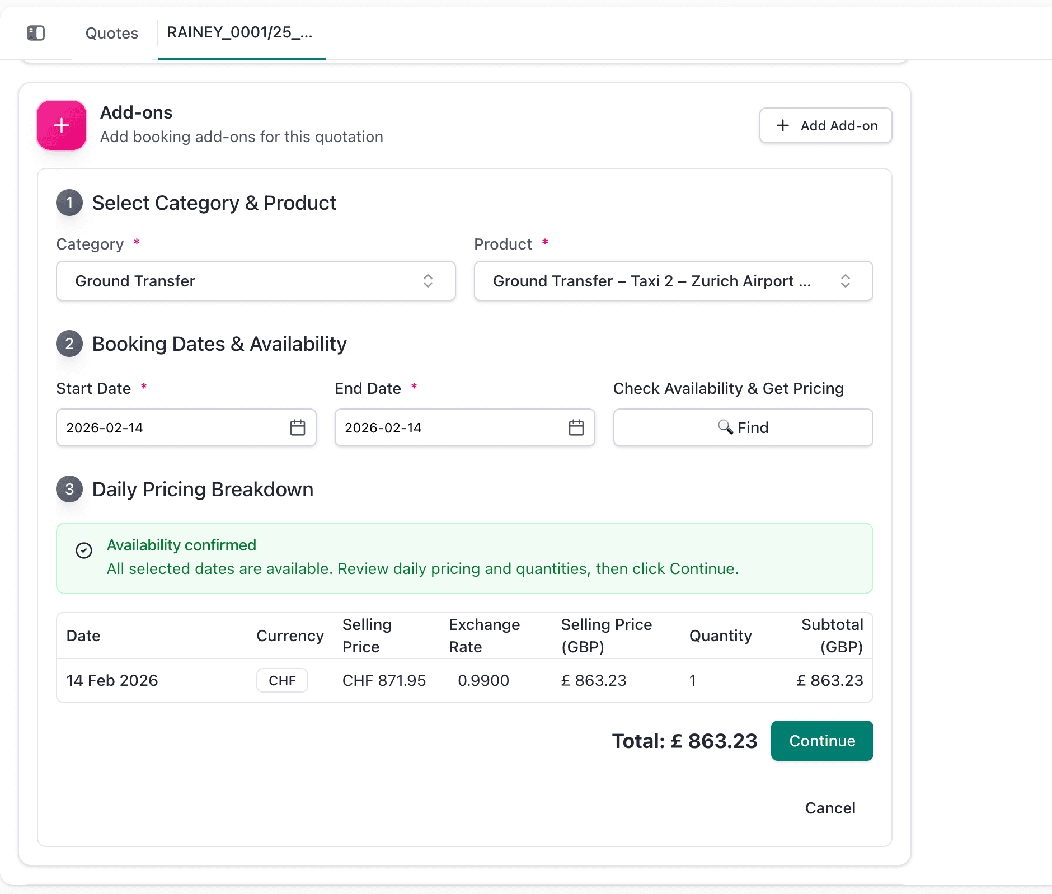Click the 'Selling Price (GBP)' column header
The image size is (1052, 894).
click(x=607, y=636)
